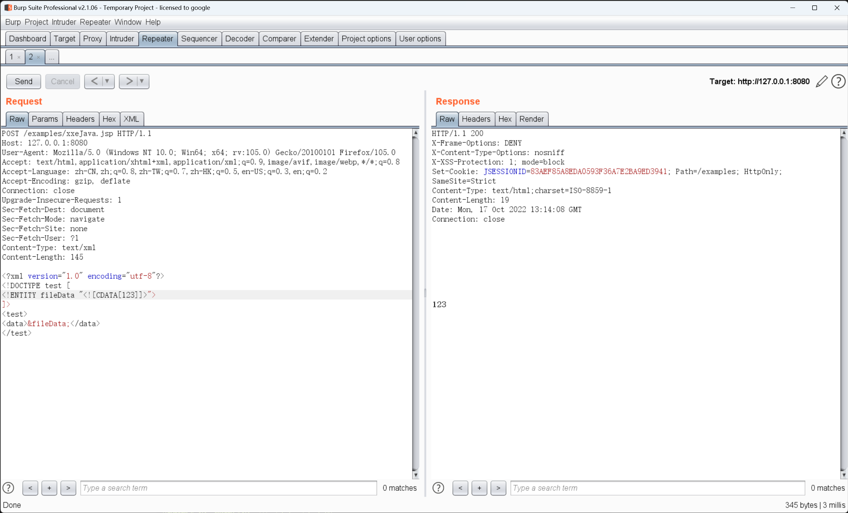Click response pane scrollbar down arrow
Screen dimensions: 848x513
[x=844, y=475]
